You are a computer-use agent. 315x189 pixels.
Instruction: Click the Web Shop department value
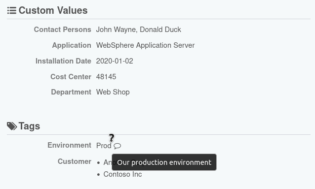pyautogui.click(x=113, y=92)
